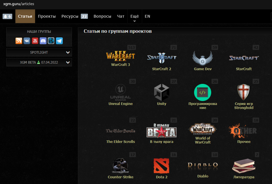Open the Unreal Engine text link
This screenshot has height=184, width=272.
120,104
